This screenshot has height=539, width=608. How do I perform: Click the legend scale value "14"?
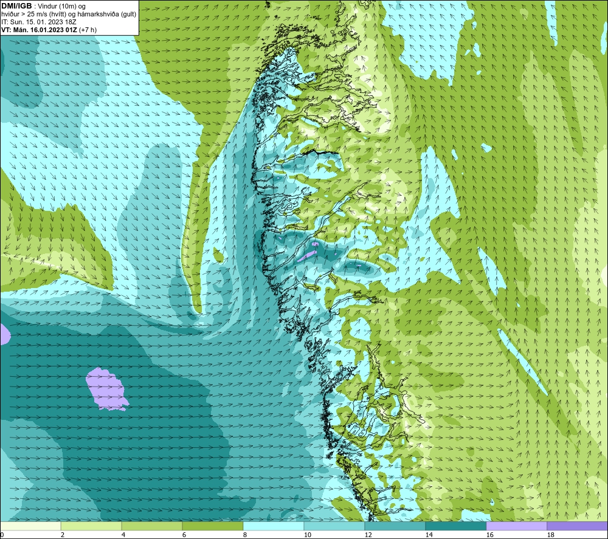pos(429,535)
